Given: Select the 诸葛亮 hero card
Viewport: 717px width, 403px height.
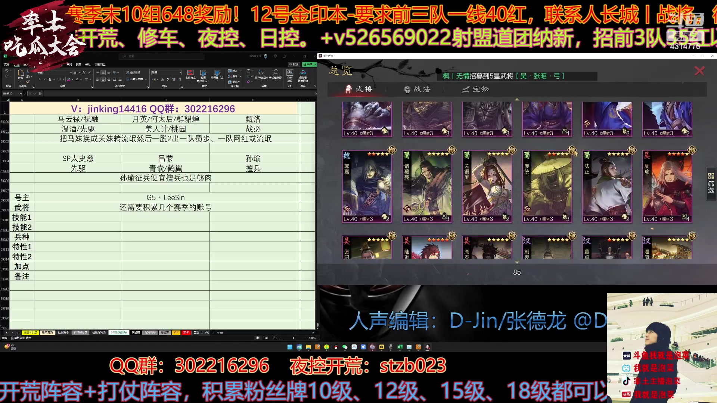Looking at the screenshot, I should coord(427,186).
